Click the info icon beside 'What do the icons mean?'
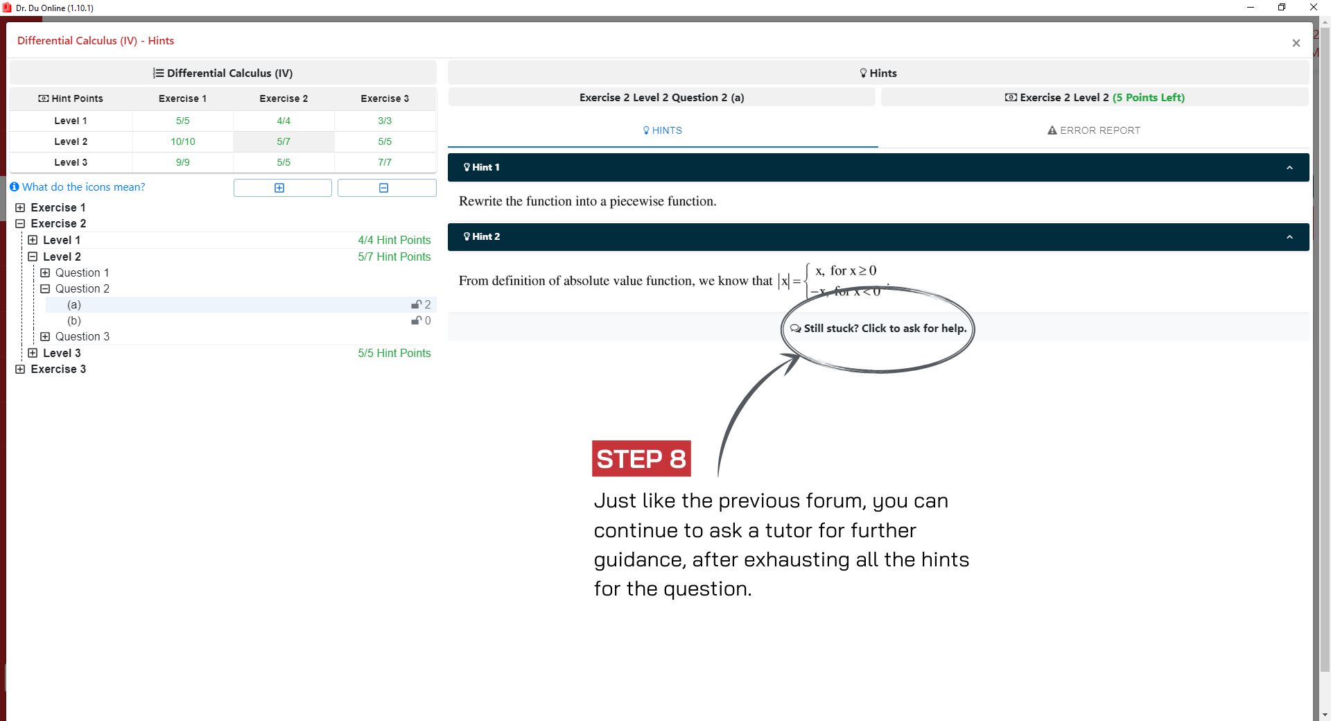The height and width of the screenshot is (721, 1331). (x=14, y=187)
